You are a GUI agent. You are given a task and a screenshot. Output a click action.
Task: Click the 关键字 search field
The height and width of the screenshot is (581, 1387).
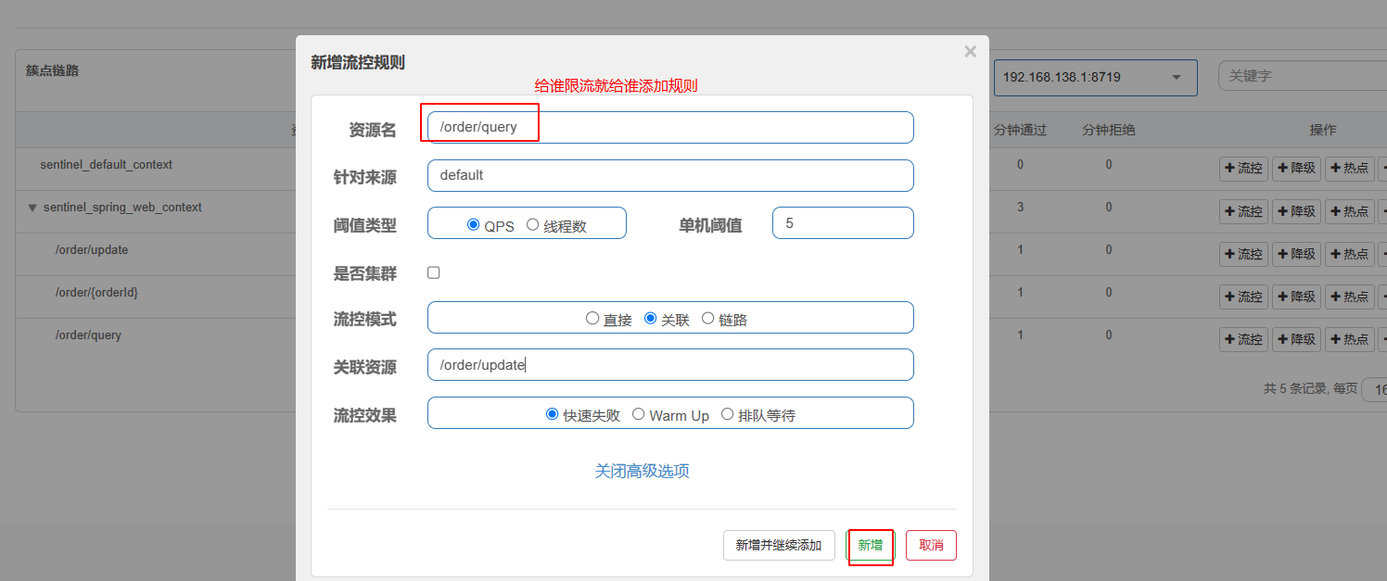pos(1303,76)
